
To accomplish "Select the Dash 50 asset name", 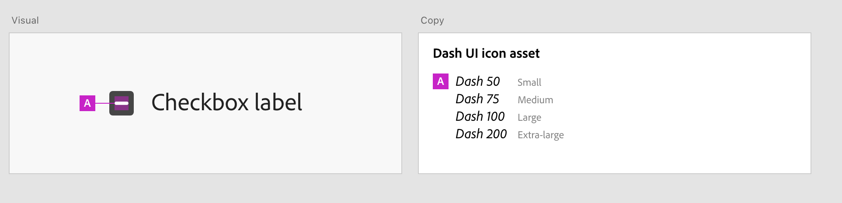I will point(477,81).
